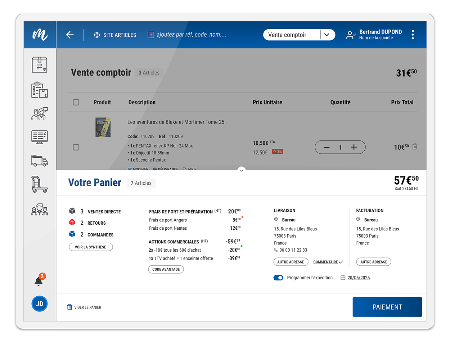Open the shipping date 20/05/2025 picker
This screenshot has width=450, height=342.
pos(358,278)
